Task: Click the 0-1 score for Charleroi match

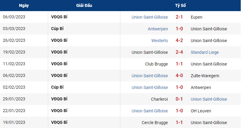Action: [179, 99]
